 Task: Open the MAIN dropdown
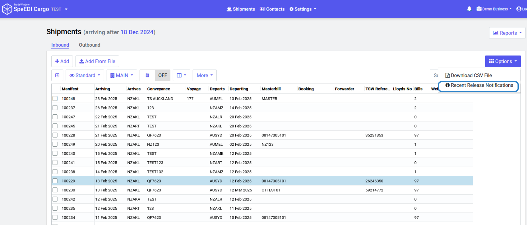122,75
